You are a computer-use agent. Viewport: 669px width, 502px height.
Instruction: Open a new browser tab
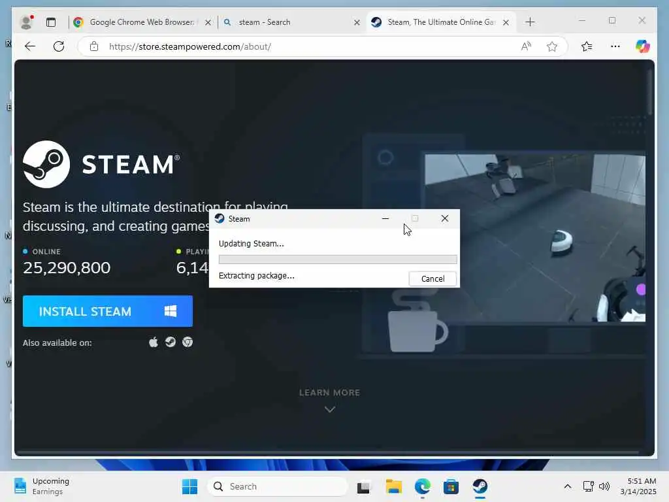tap(530, 22)
